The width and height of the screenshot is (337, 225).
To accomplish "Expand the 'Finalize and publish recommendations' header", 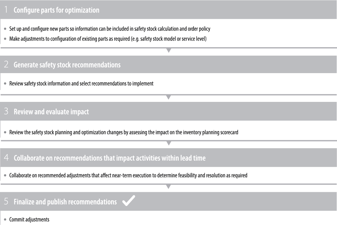I will point(65,202).
